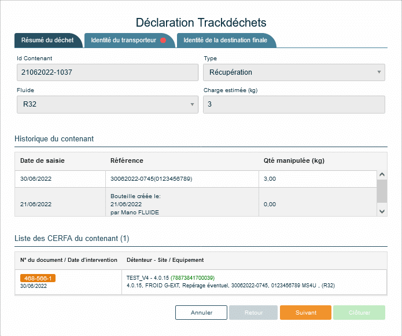Click the red alert dot on transporteur tab
Image resolution: width=402 pixels, height=336 pixels.
pyautogui.click(x=164, y=41)
